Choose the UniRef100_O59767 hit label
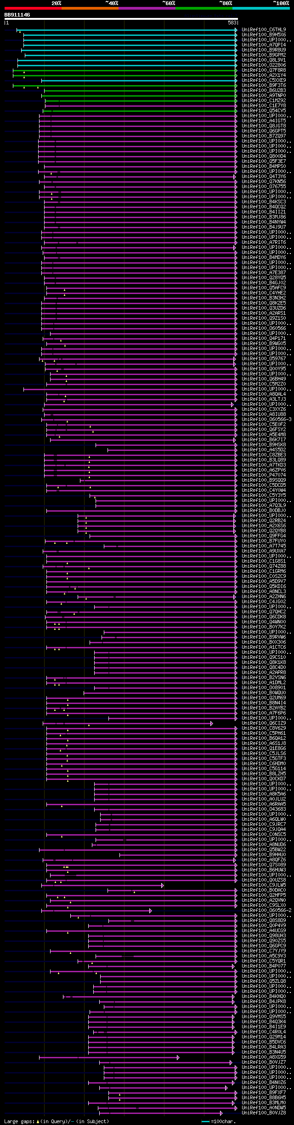294x1125 pixels. 264,359
